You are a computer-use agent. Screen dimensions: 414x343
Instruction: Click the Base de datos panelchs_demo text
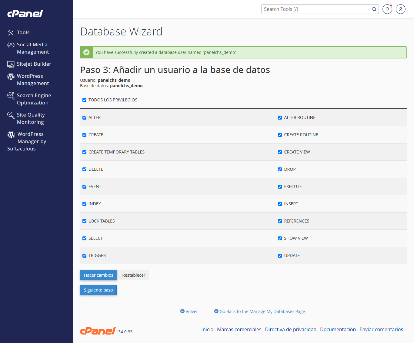click(111, 86)
